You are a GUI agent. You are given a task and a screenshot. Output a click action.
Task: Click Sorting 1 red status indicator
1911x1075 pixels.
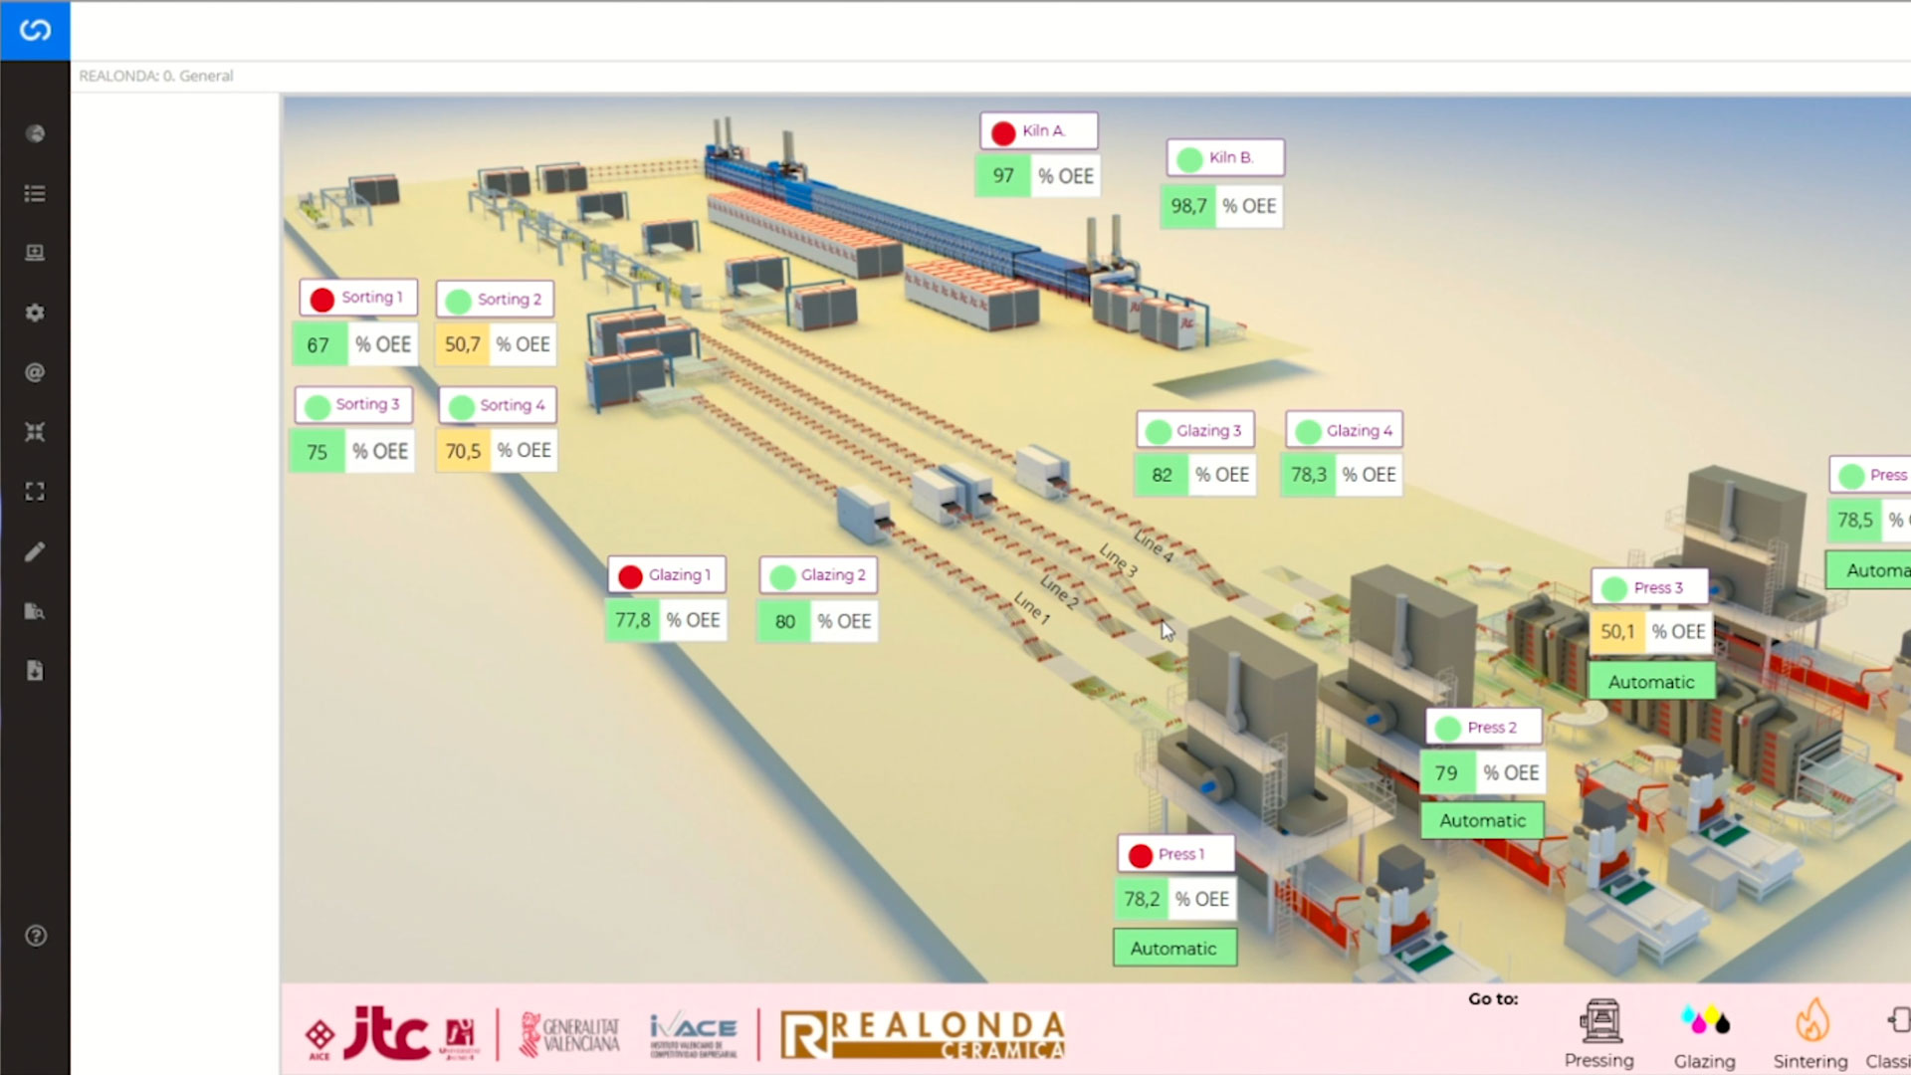pyautogui.click(x=321, y=299)
